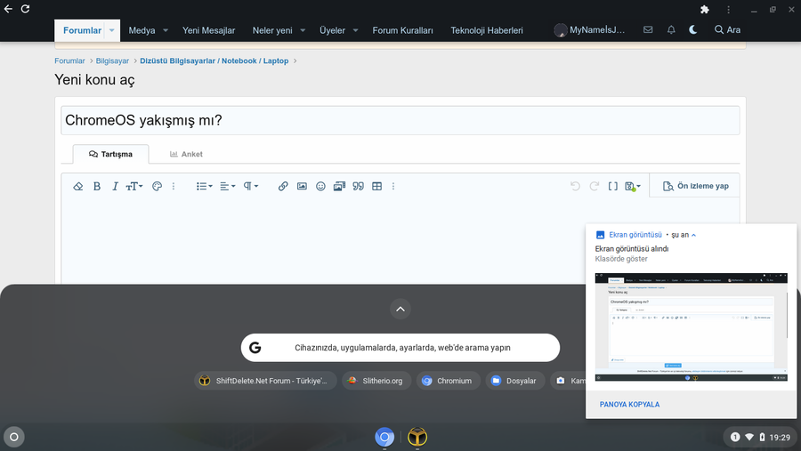Viewport: 801px width, 451px height.
Task: Open the font size dropdown
Action: pos(133,187)
